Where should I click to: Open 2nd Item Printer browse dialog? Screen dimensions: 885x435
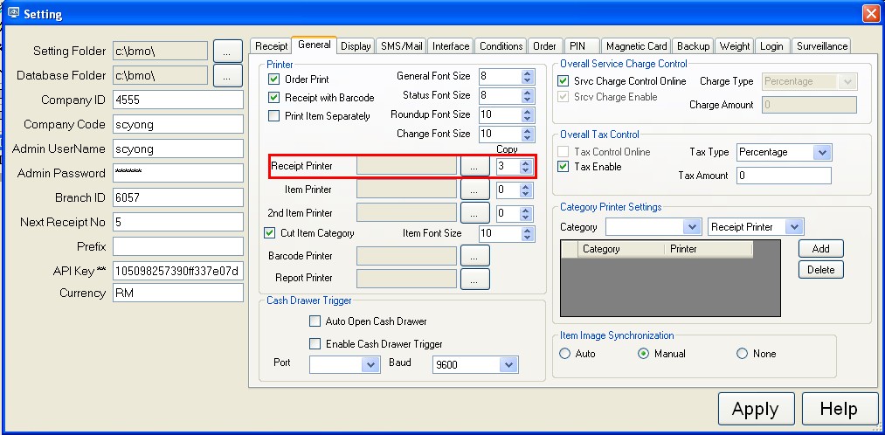[474, 213]
